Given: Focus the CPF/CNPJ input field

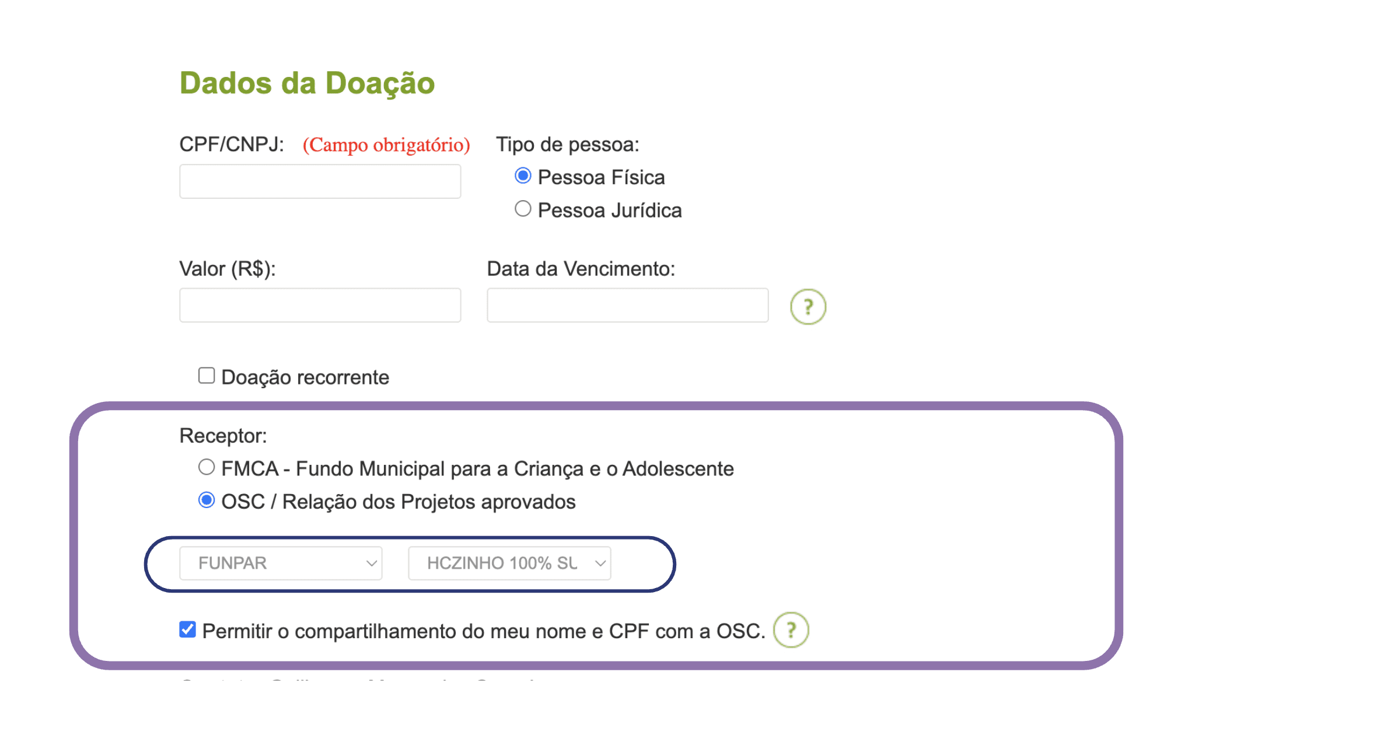Looking at the screenshot, I should click(x=320, y=181).
